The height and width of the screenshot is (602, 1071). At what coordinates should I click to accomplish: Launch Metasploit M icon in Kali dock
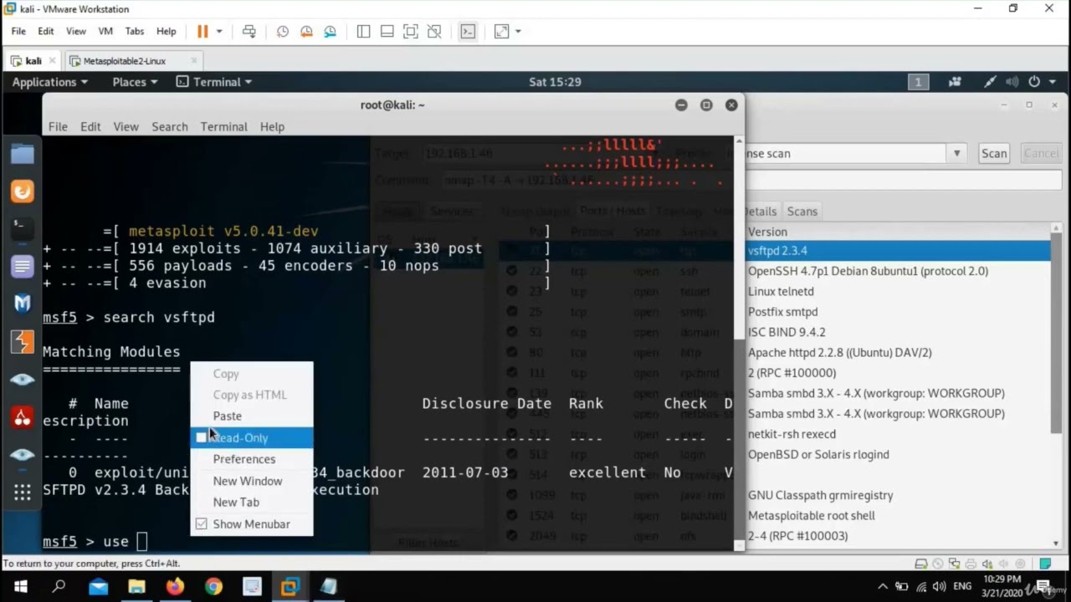[23, 303]
